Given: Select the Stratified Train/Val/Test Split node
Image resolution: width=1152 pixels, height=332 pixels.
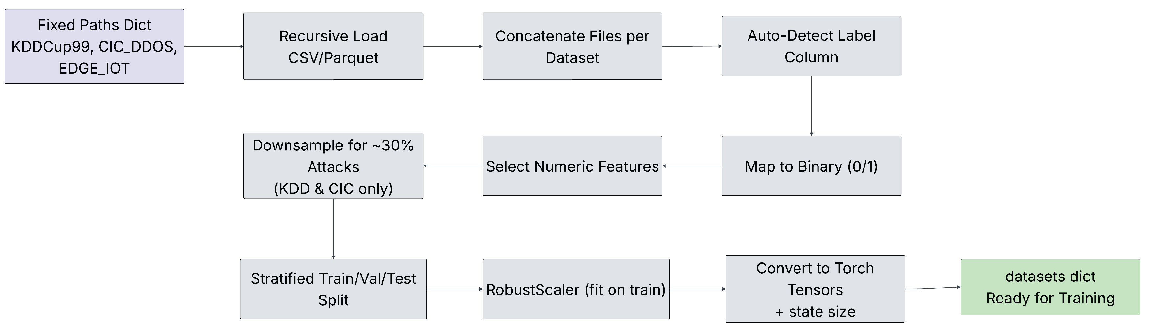Looking at the screenshot, I should [x=333, y=289].
